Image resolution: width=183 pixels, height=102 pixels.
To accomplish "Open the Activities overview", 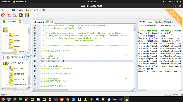I will pos(6,2).
